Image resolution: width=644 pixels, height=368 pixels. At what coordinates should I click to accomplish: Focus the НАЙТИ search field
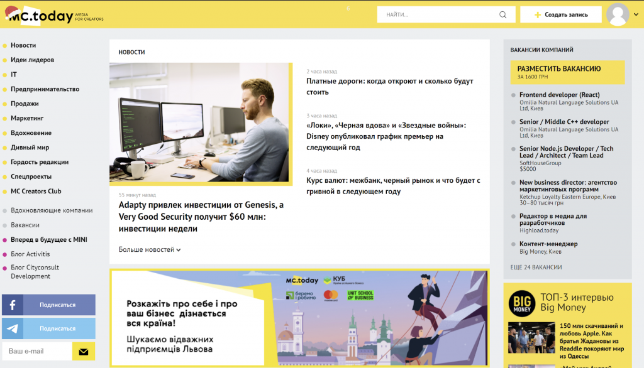pyautogui.click(x=446, y=15)
